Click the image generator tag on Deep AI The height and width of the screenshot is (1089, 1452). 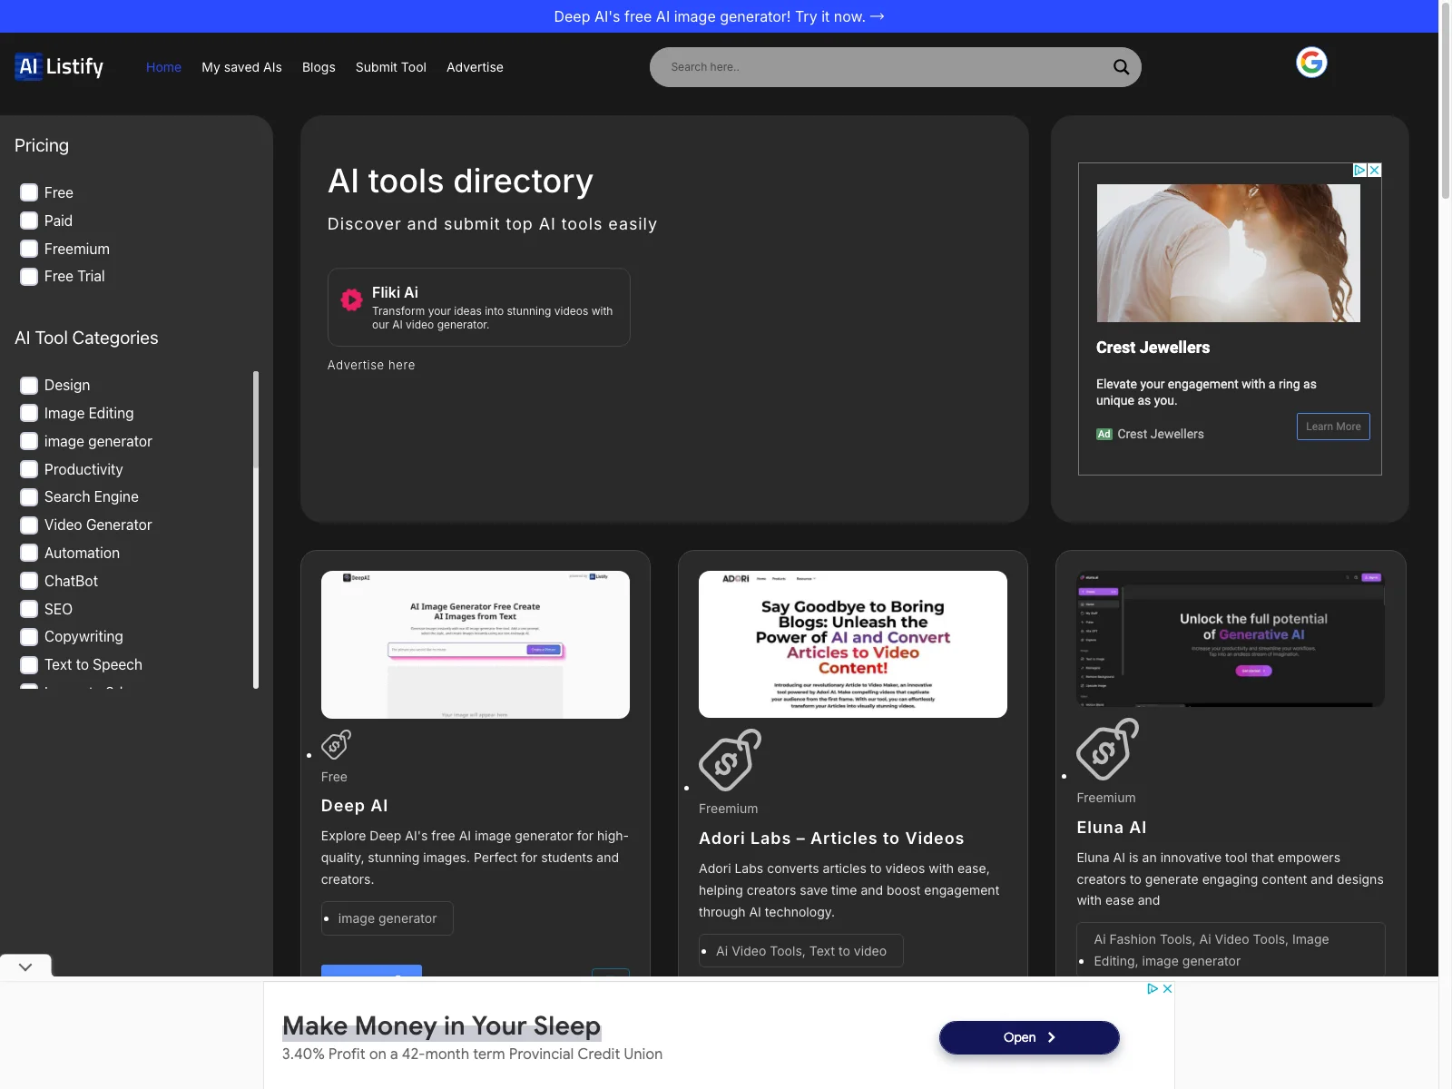[388, 918]
